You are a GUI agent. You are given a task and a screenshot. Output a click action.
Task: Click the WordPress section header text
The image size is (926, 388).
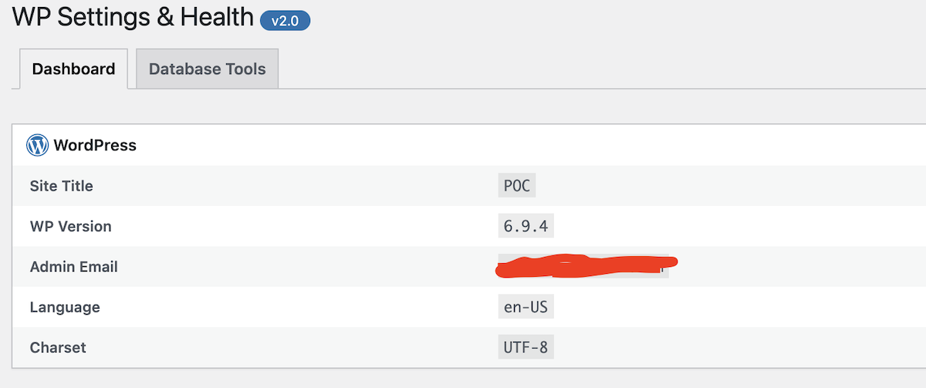(95, 145)
